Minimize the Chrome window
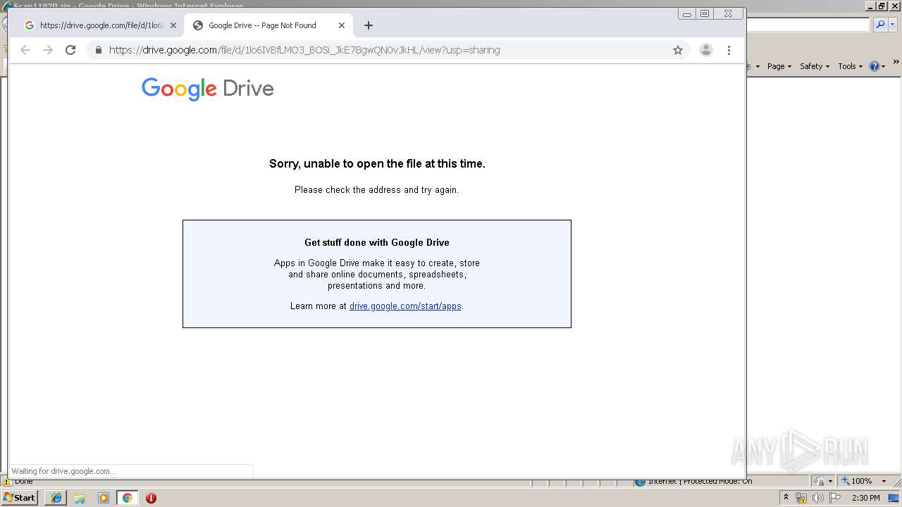Image resolution: width=902 pixels, height=507 pixels. tap(687, 13)
